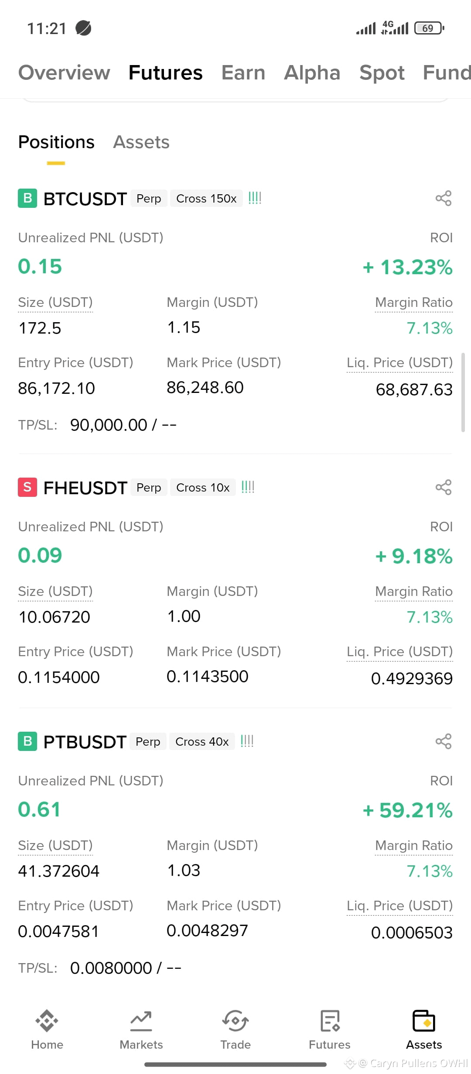The height and width of the screenshot is (1074, 471).
Task: Open the Futures icon in bottom navigation
Action: point(330,1021)
